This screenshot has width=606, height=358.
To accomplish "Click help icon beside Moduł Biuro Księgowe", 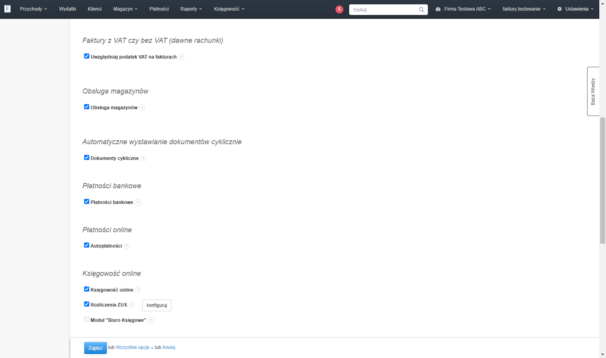I will point(150,320).
